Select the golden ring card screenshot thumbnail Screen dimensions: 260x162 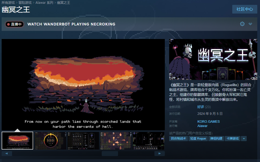[x=50, y=141]
